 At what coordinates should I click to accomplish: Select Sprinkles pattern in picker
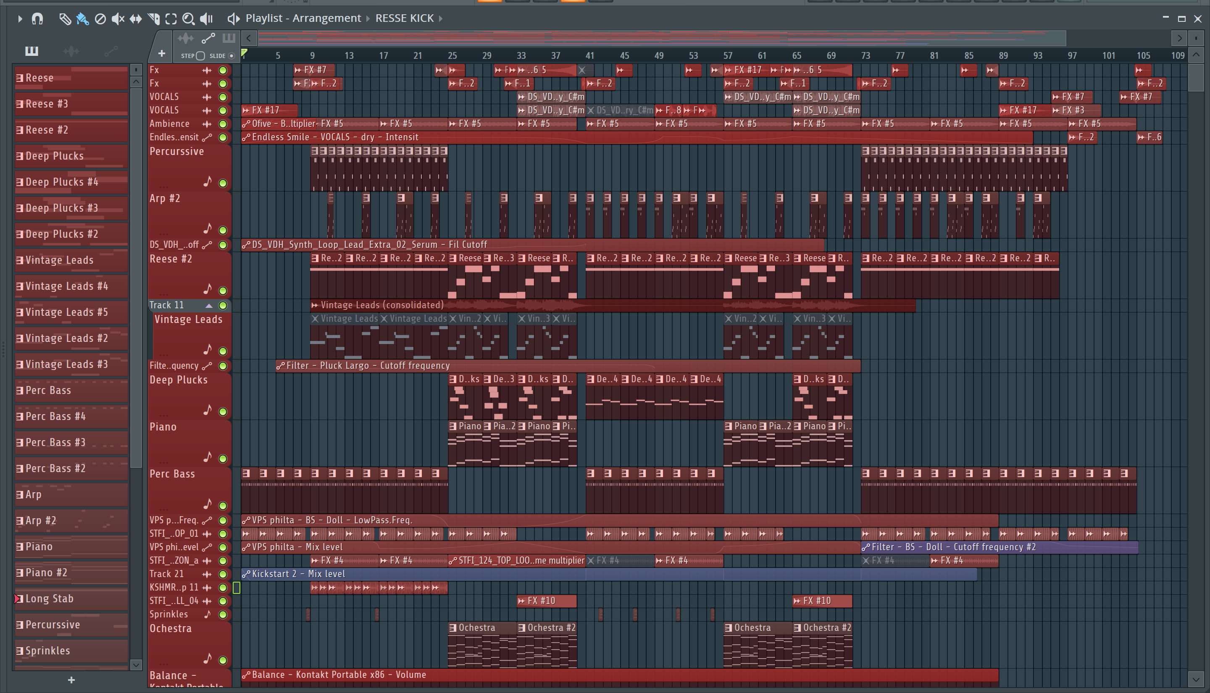point(71,651)
